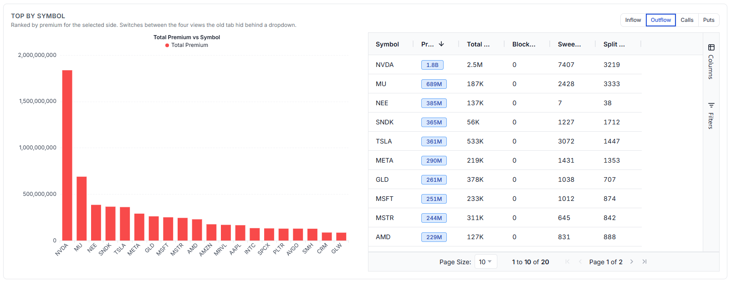
Task: Click the 251M premium badge
Action: (434, 199)
